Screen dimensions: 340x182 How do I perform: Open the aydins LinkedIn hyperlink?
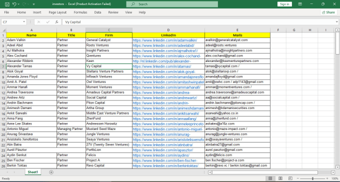tap(161, 155)
